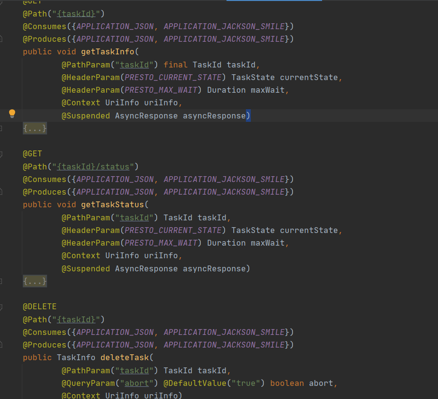Collapse the fold marker beside the @DELETE annotation

1,307
